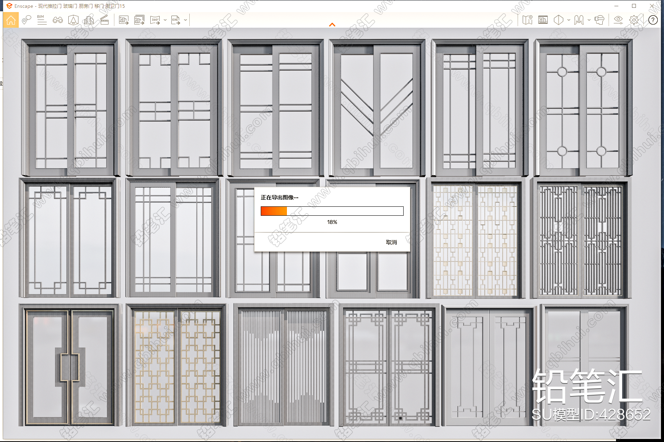
Task: Click the projection mode hexagon icon
Action: tap(559, 20)
